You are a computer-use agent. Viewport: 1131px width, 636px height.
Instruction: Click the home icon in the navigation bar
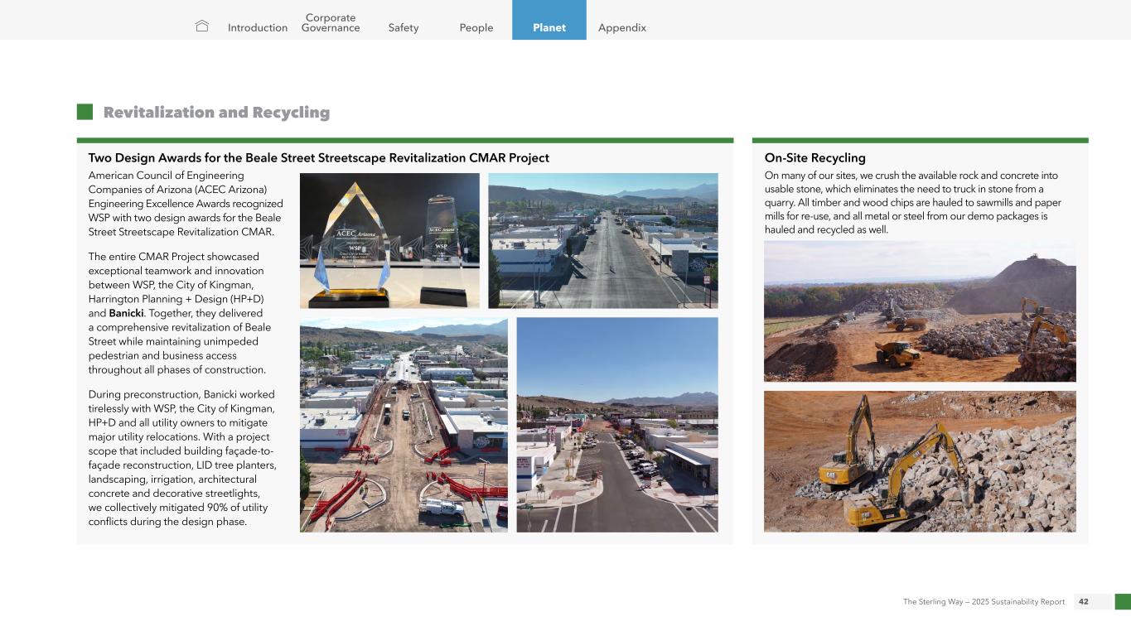(x=202, y=26)
